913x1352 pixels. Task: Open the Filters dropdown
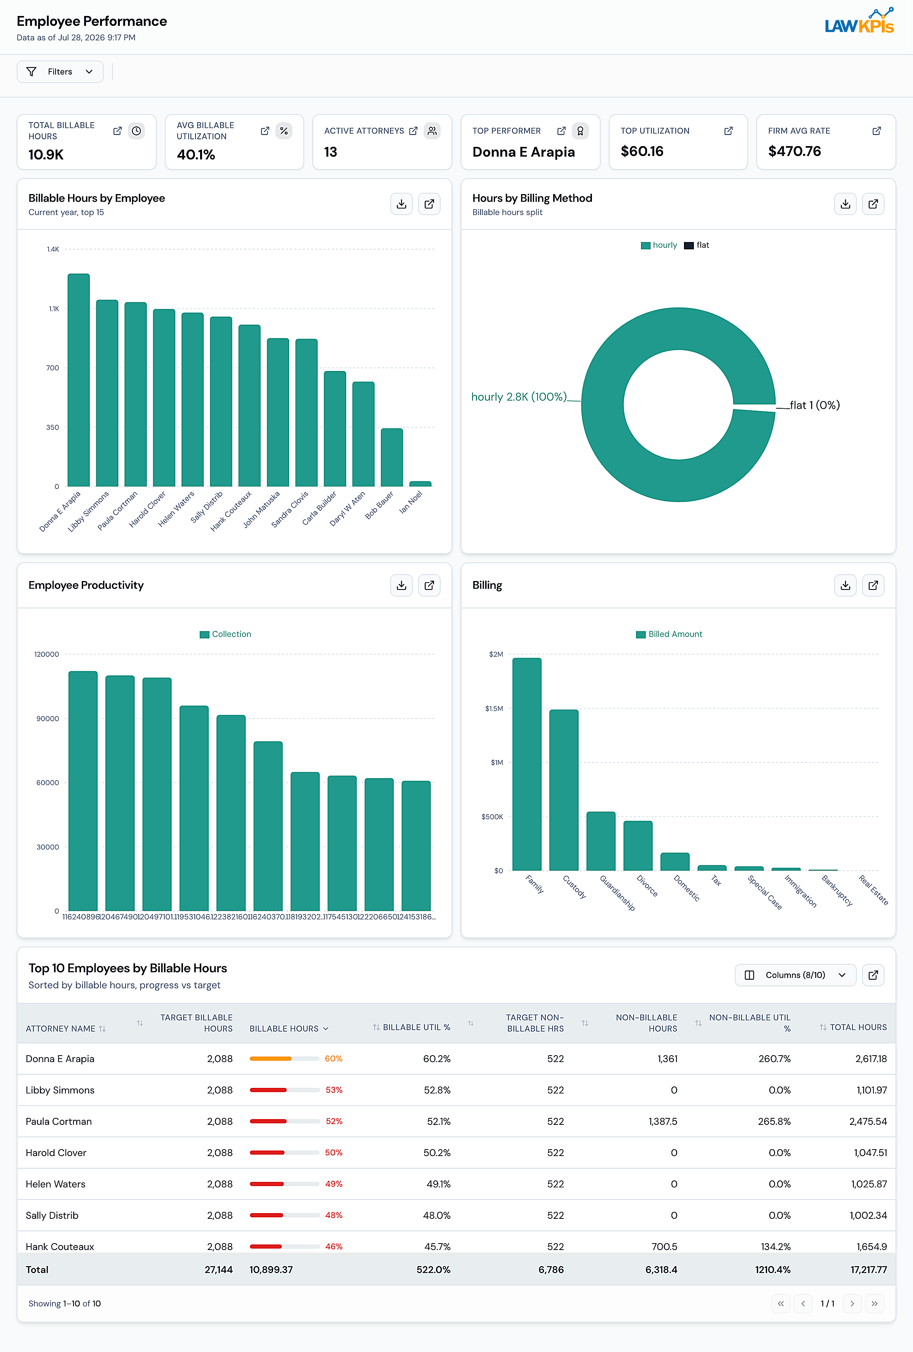coord(60,72)
